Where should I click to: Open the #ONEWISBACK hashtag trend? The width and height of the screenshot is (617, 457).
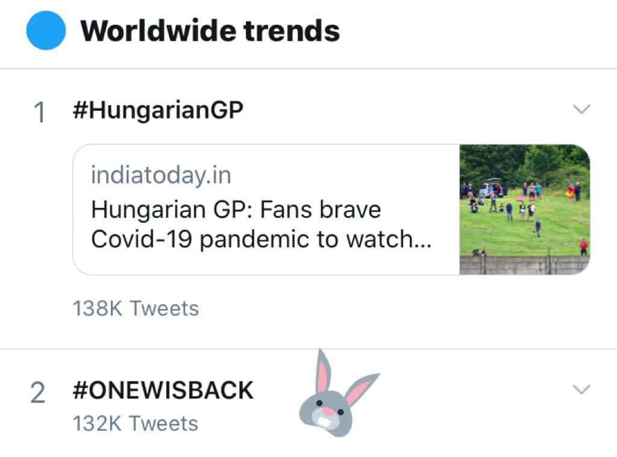163,391
